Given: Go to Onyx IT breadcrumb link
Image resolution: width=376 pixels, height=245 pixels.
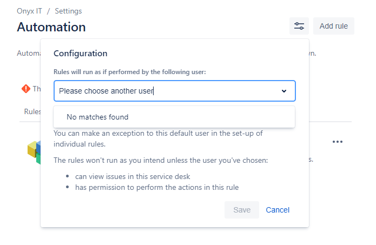Looking at the screenshot, I should click(x=29, y=11).
